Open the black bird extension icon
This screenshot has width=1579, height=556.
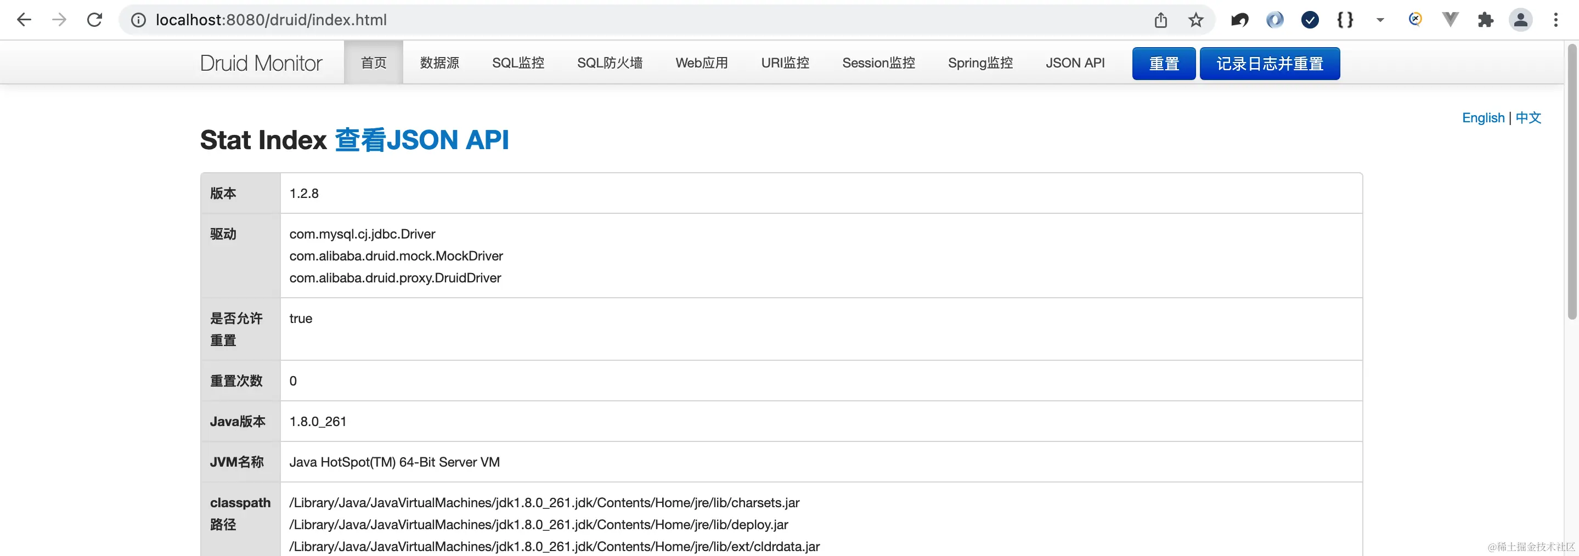click(x=1239, y=20)
